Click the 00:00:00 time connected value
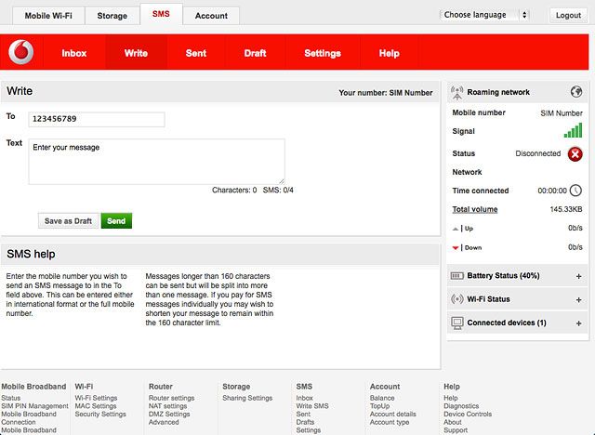This screenshot has height=435, width=595. click(552, 191)
